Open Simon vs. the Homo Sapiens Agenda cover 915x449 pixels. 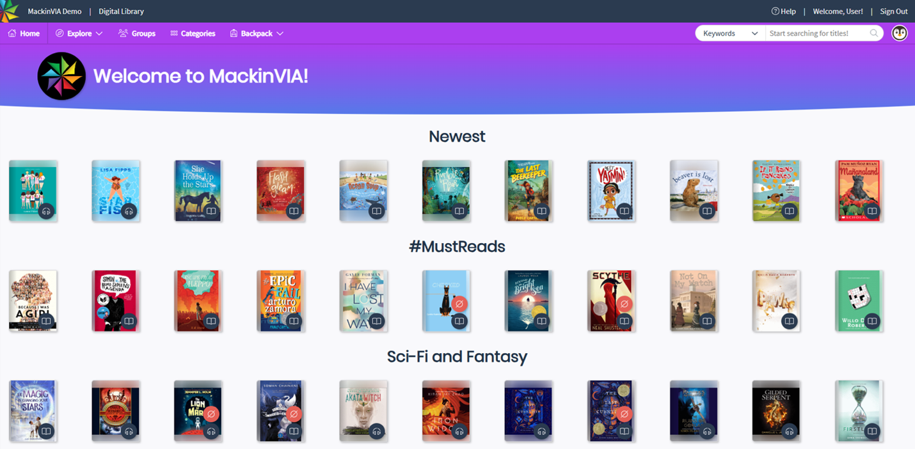tap(116, 301)
